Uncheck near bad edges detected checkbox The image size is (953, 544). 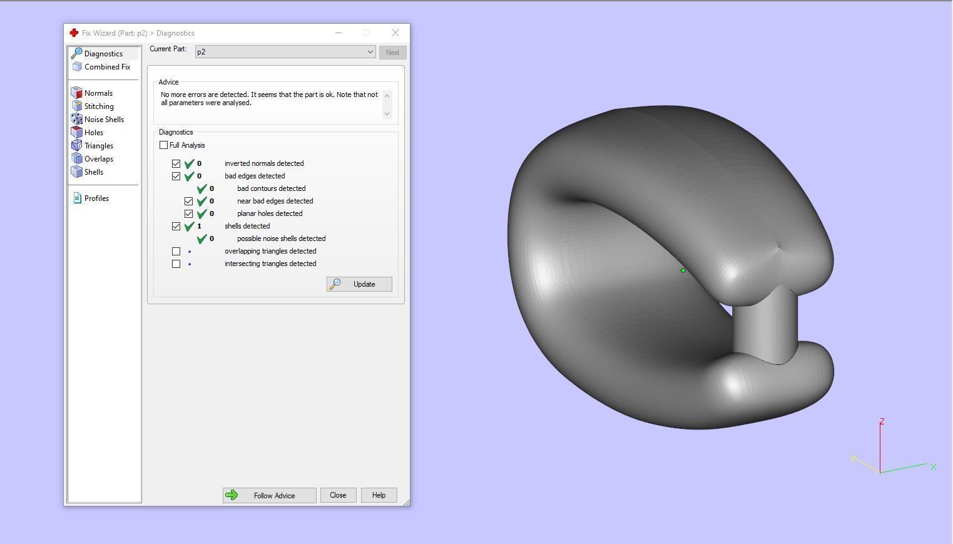tap(189, 201)
